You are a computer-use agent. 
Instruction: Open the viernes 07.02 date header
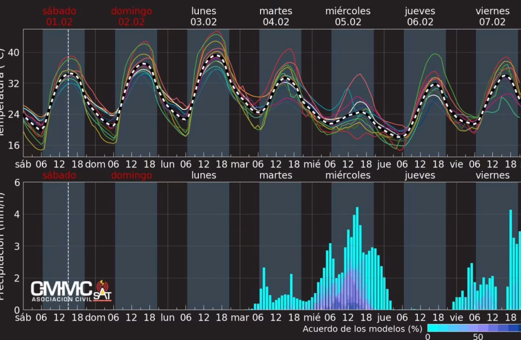click(492, 16)
